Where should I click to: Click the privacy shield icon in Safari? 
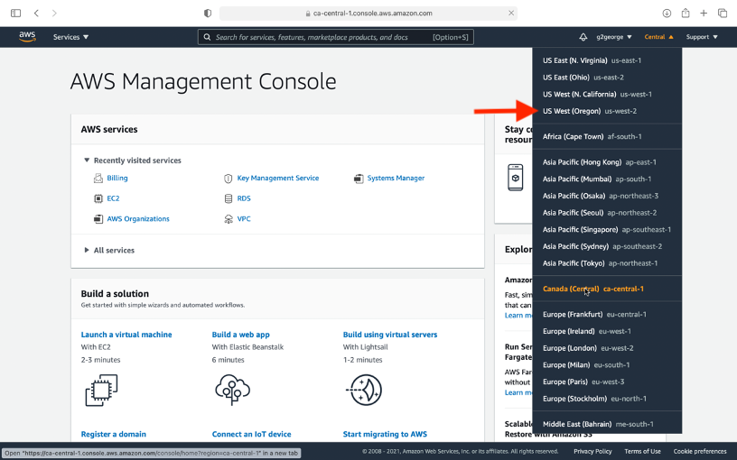[x=208, y=14]
